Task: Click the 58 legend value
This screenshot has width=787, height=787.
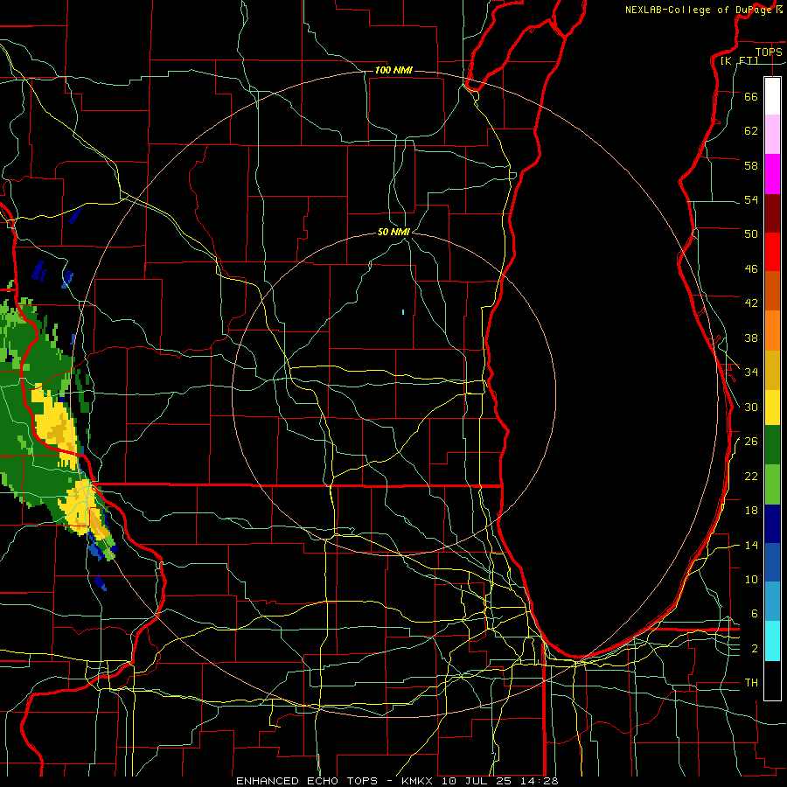Action: [x=751, y=165]
